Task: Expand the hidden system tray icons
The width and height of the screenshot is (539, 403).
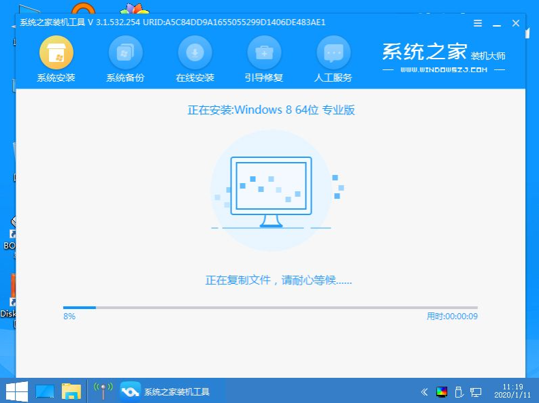Action: coord(424,391)
